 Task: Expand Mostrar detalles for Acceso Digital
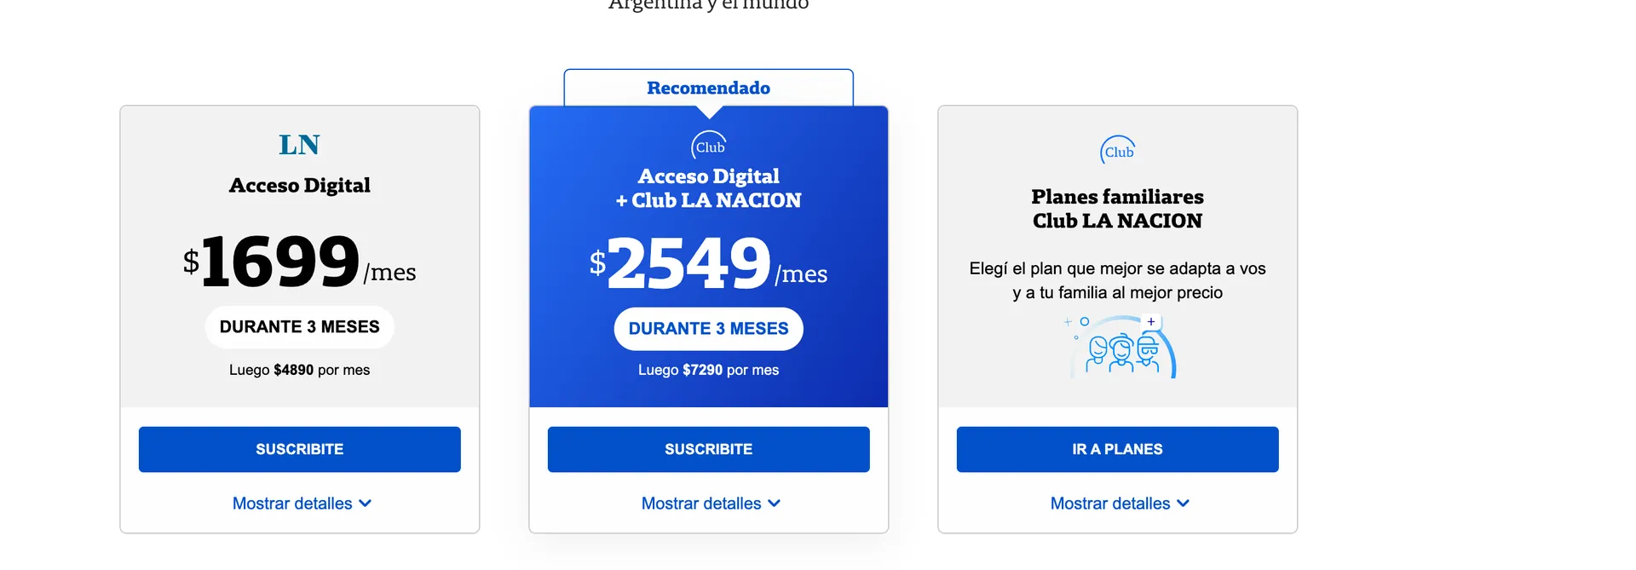[302, 504]
